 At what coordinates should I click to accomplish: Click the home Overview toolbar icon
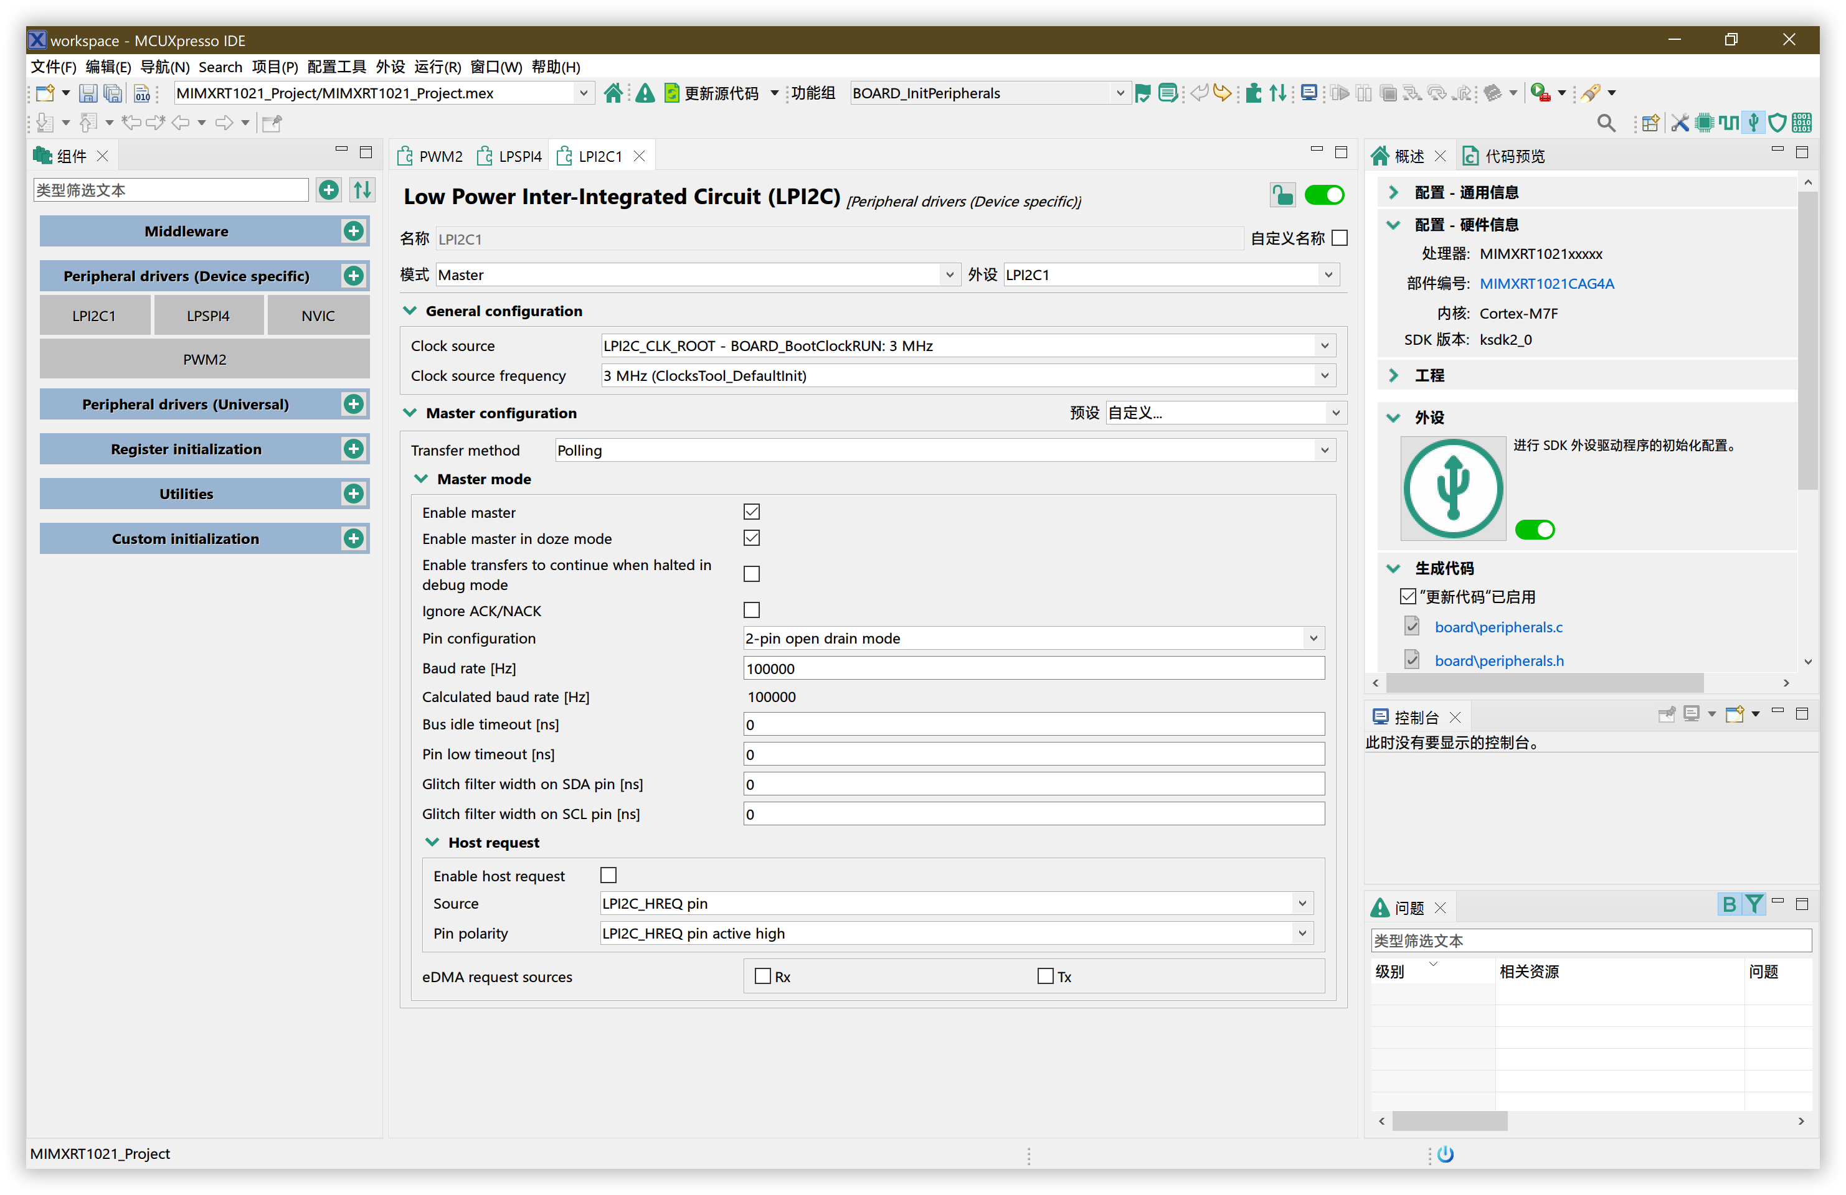pyautogui.click(x=613, y=93)
